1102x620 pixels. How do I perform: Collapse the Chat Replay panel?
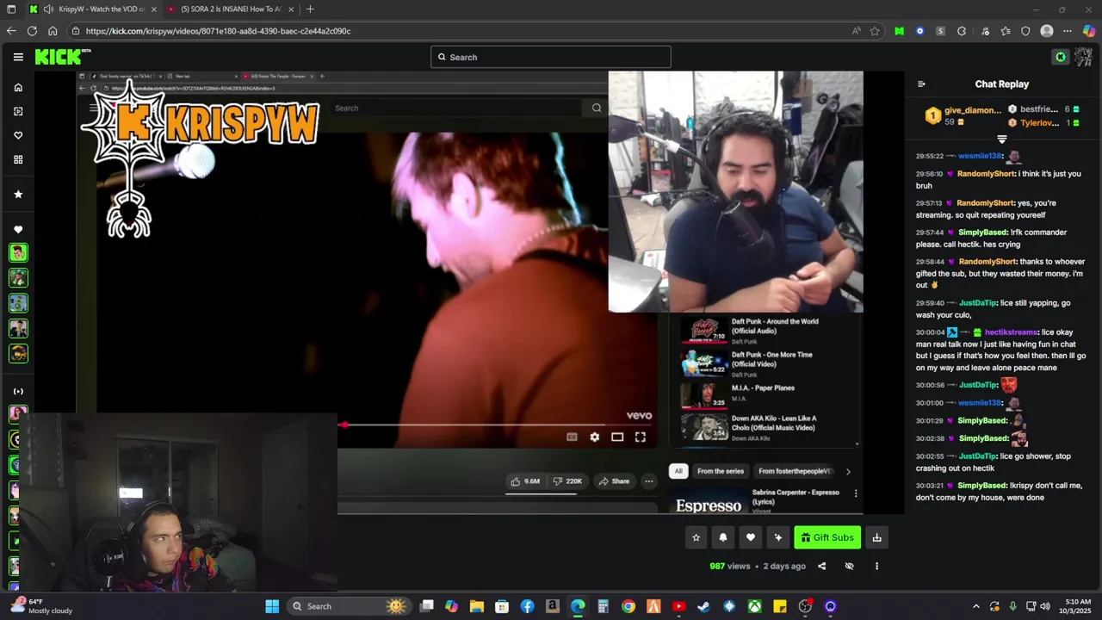(x=921, y=84)
